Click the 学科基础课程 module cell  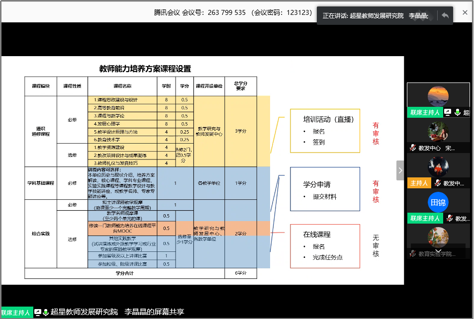point(41,183)
